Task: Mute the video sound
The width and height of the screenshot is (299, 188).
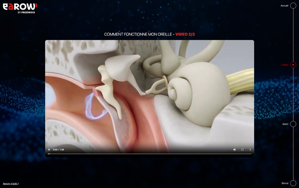Action: 235,150
